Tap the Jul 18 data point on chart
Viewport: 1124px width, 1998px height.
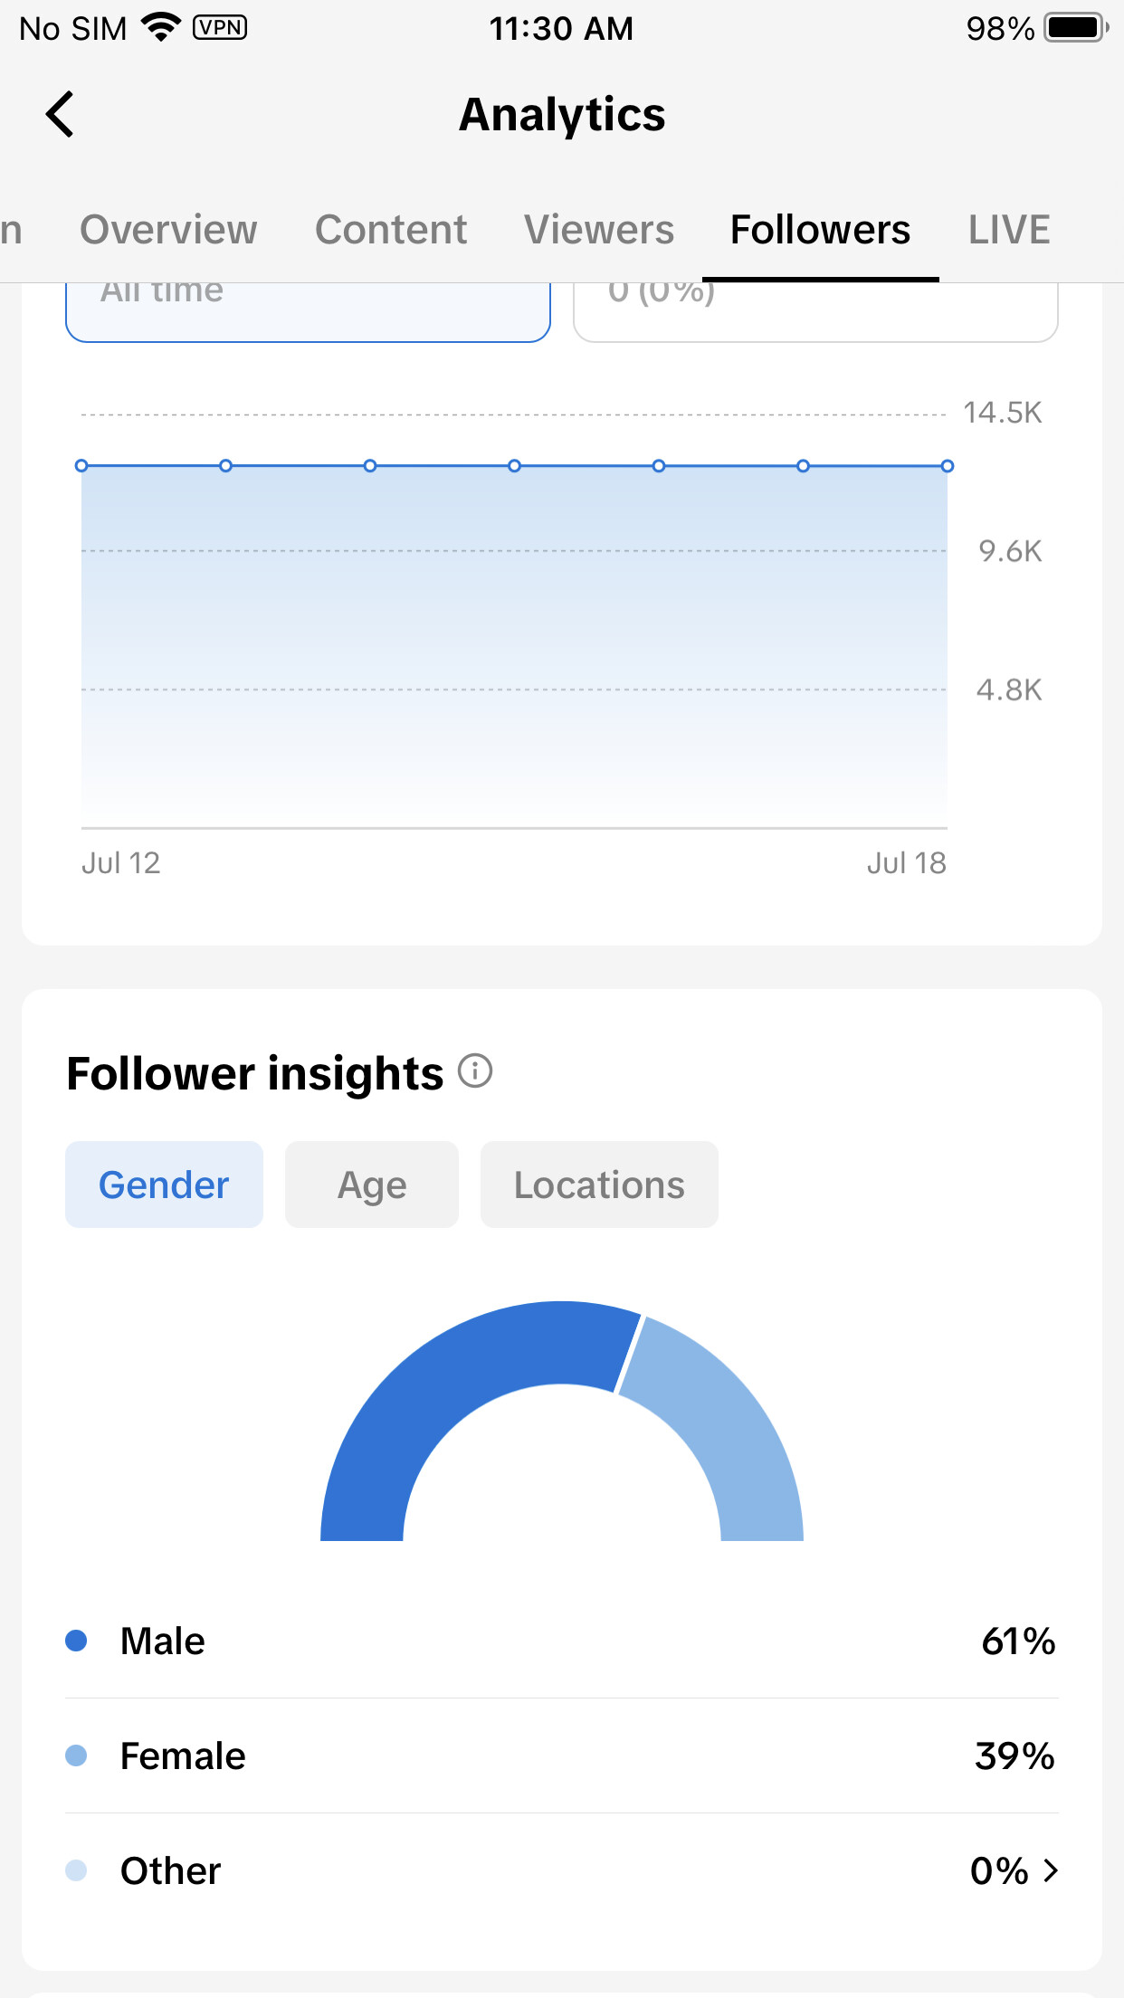click(x=948, y=466)
